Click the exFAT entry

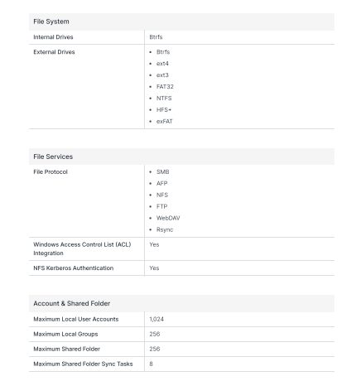165,122
